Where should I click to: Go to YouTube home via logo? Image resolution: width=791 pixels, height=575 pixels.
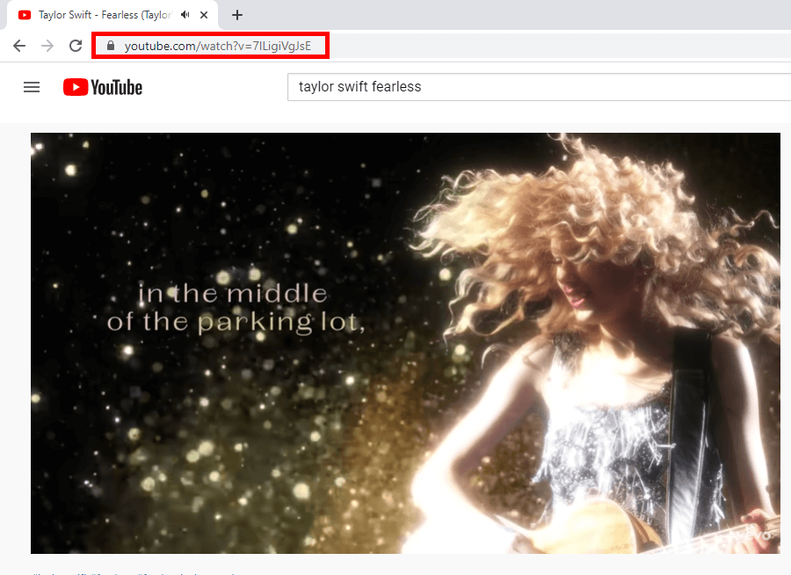[x=103, y=87]
